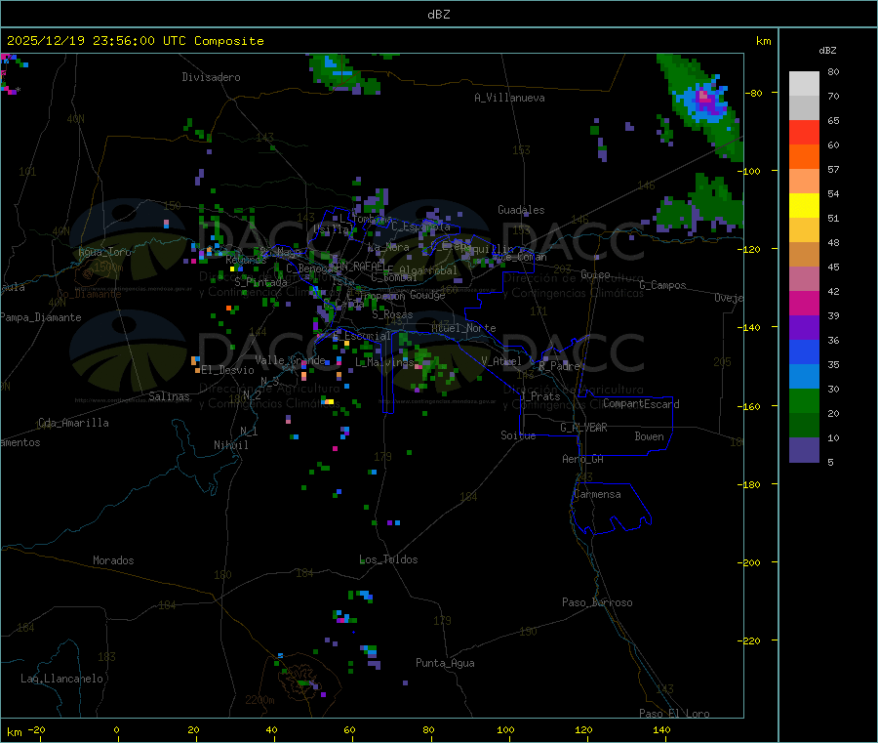Click the -200 km vertical axis tick
878x743 pixels.
pos(751,562)
